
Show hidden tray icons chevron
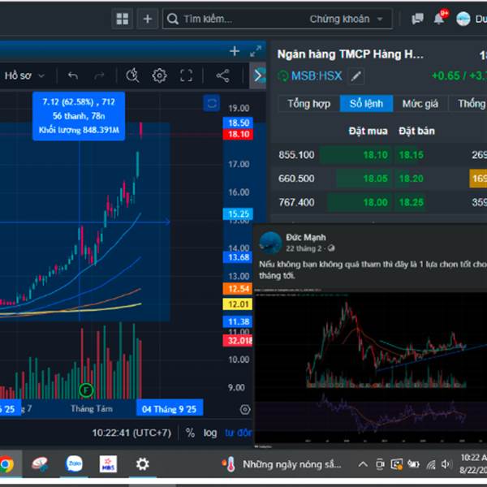(363, 464)
